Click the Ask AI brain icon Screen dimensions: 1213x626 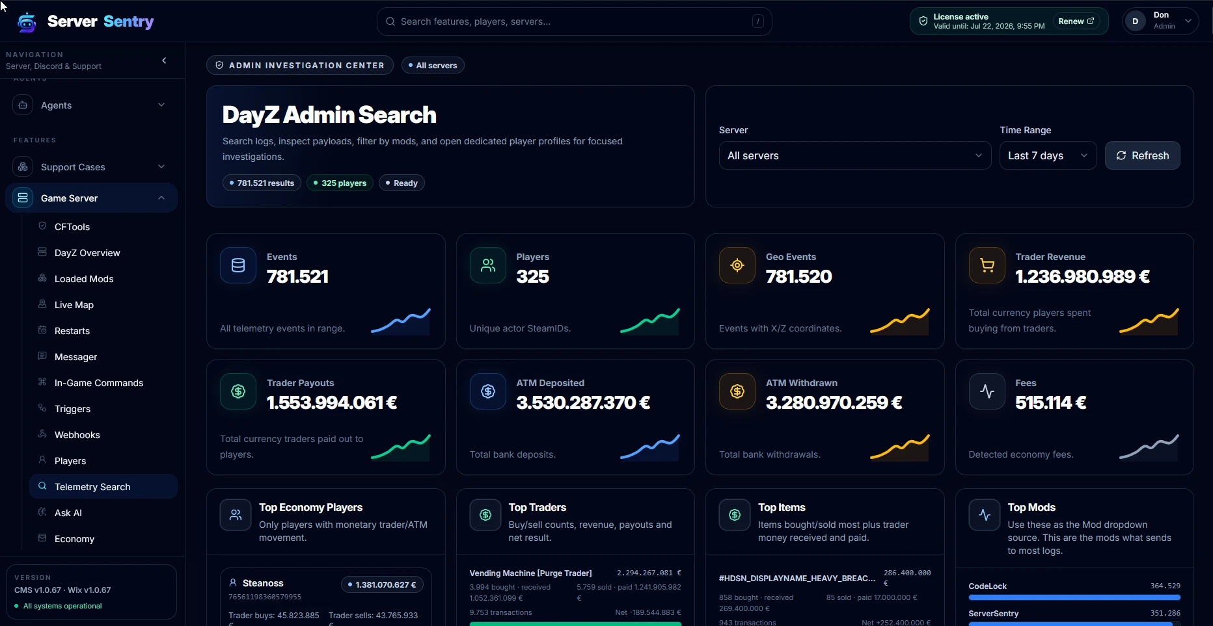(x=42, y=512)
